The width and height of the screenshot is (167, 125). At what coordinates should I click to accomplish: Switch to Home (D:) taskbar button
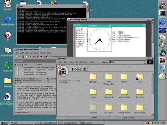[93, 123]
